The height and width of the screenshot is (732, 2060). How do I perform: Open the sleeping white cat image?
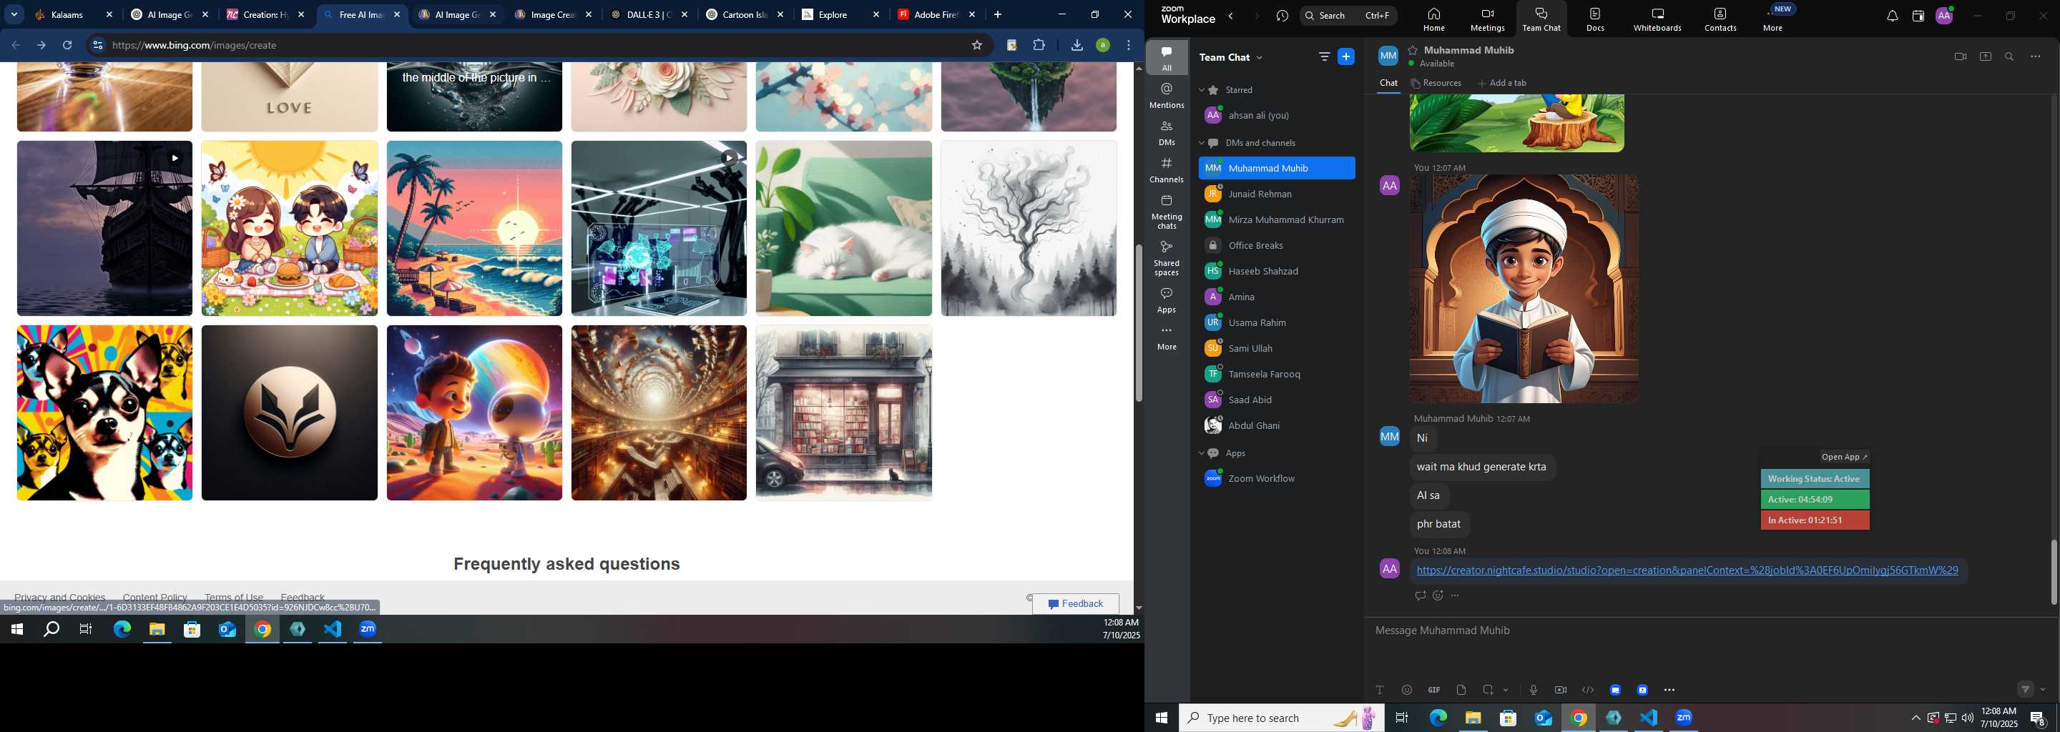(844, 229)
